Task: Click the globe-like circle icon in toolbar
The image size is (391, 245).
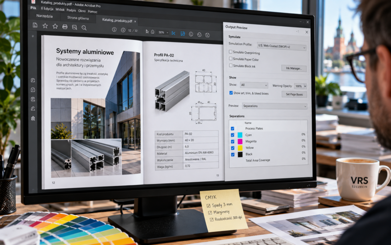Action: pyautogui.click(x=199, y=34)
